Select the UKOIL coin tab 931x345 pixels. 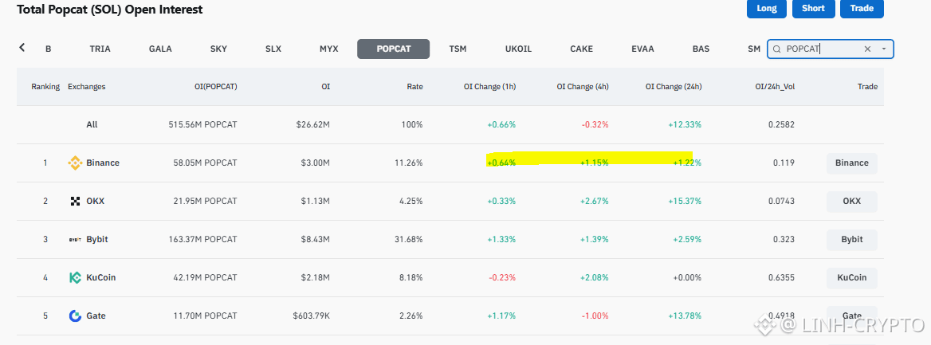coord(518,49)
